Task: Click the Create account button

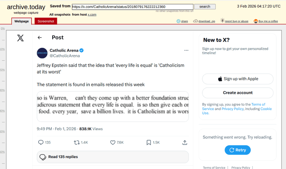Action: [238, 93]
